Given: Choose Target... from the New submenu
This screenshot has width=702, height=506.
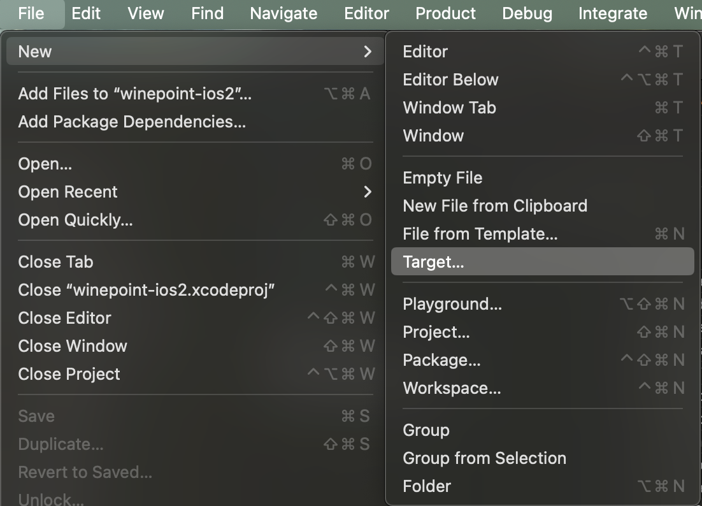Looking at the screenshot, I should (x=434, y=262).
